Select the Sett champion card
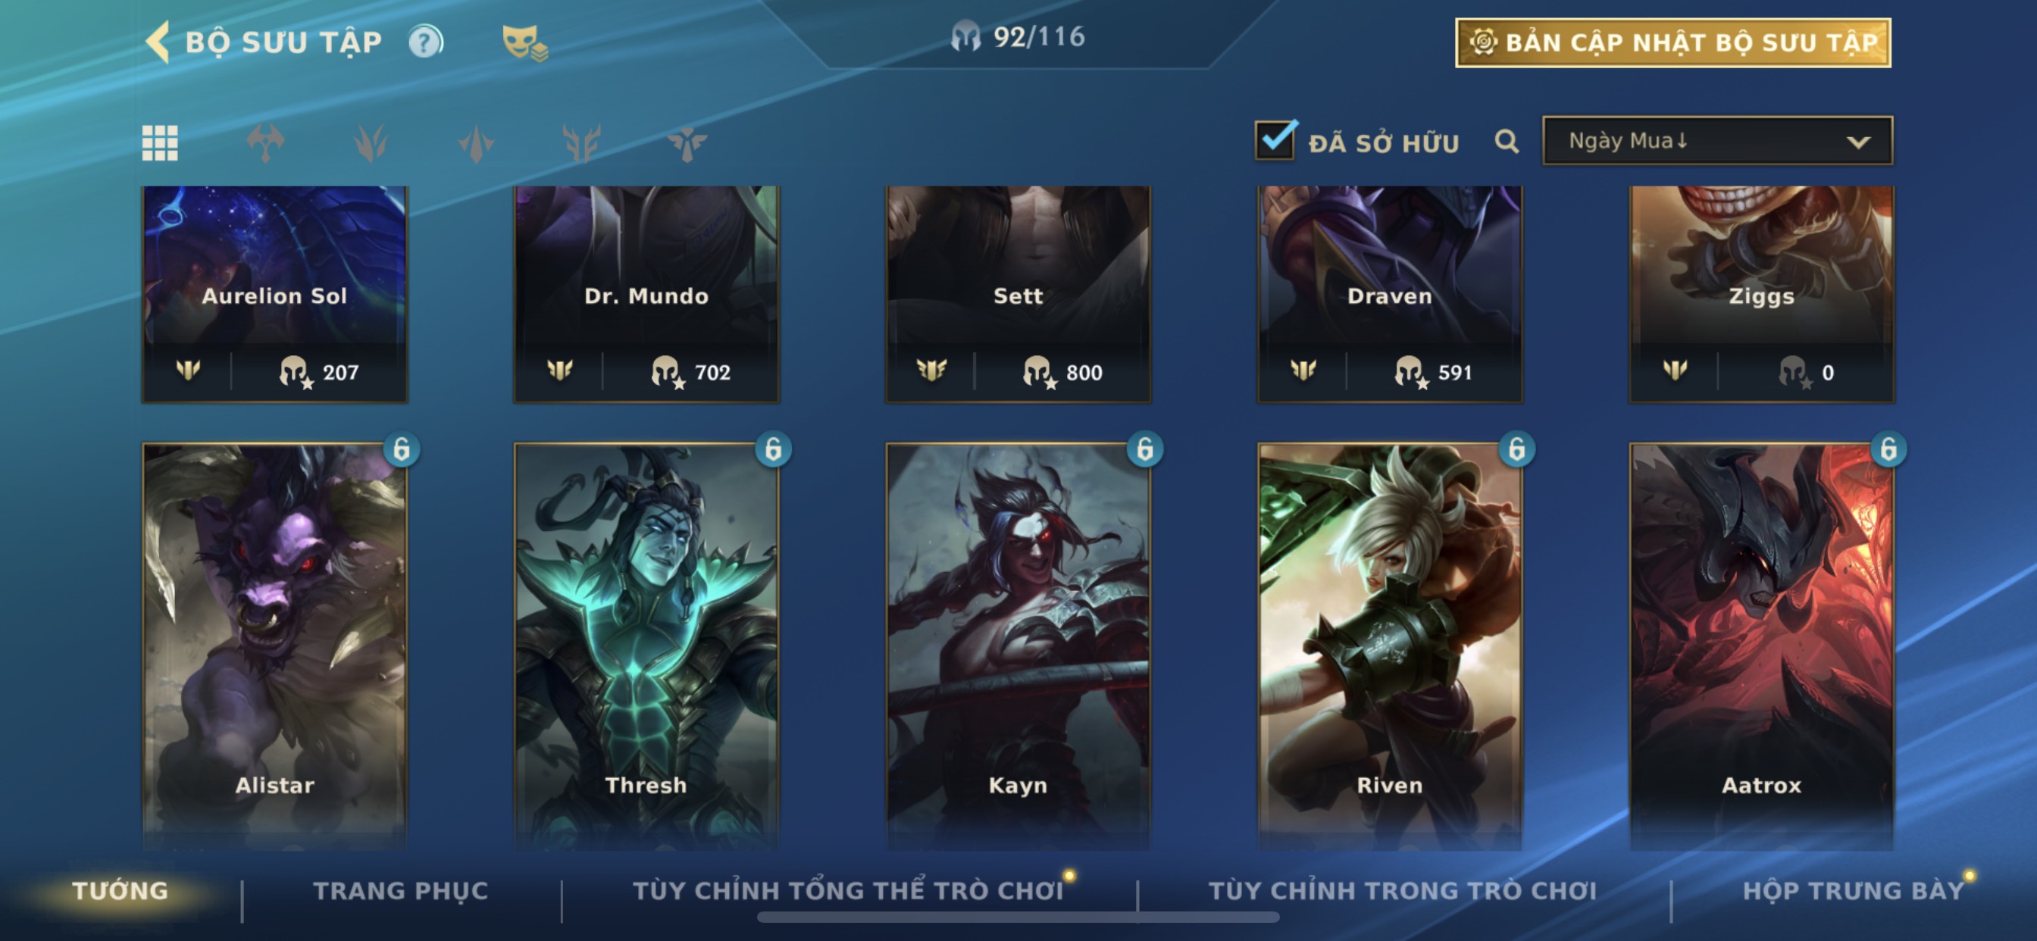The image size is (2037, 941). click(x=1018, y=294)
